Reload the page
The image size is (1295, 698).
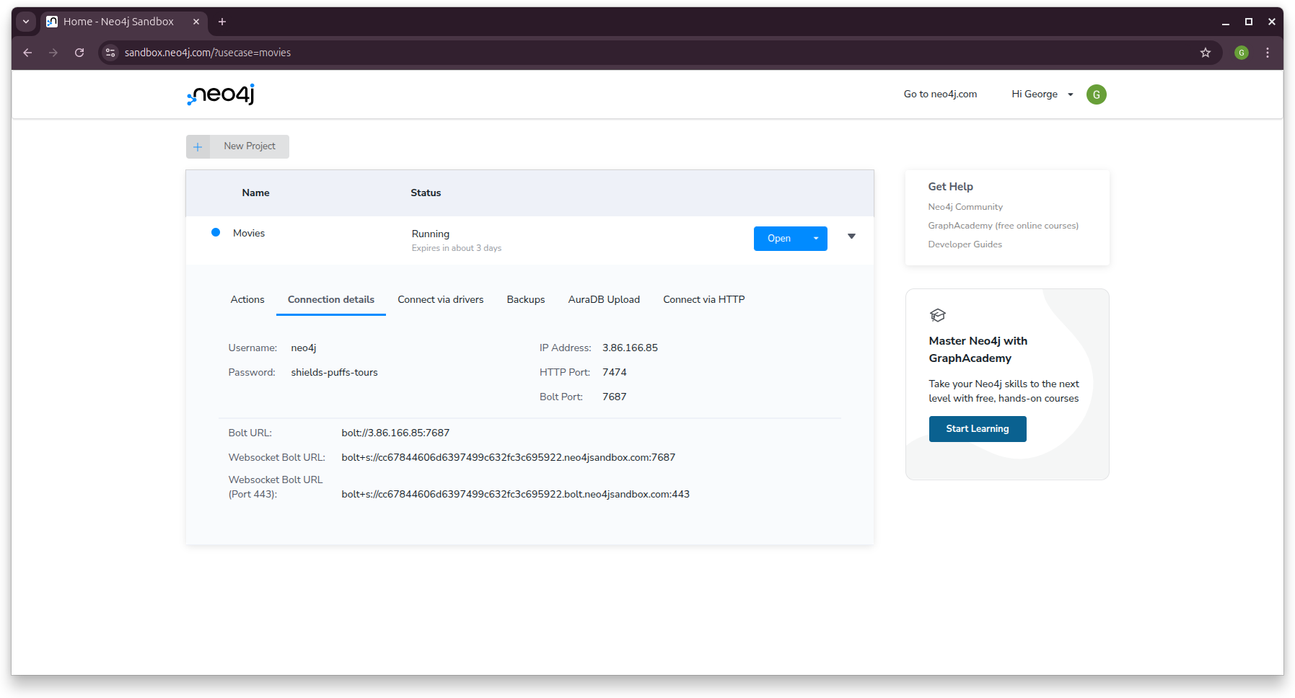[x=79, y=53]
